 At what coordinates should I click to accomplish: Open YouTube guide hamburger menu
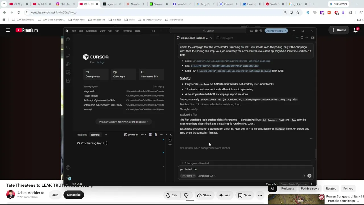pyautogui.click(x=8, y=30)
